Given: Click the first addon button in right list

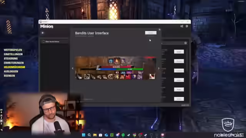Looking at the screenshot, I should (x=179, y=52).
